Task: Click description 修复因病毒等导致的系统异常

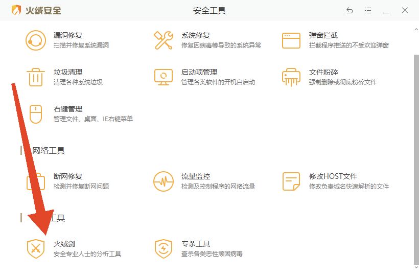Action: (x=221, y=45)
